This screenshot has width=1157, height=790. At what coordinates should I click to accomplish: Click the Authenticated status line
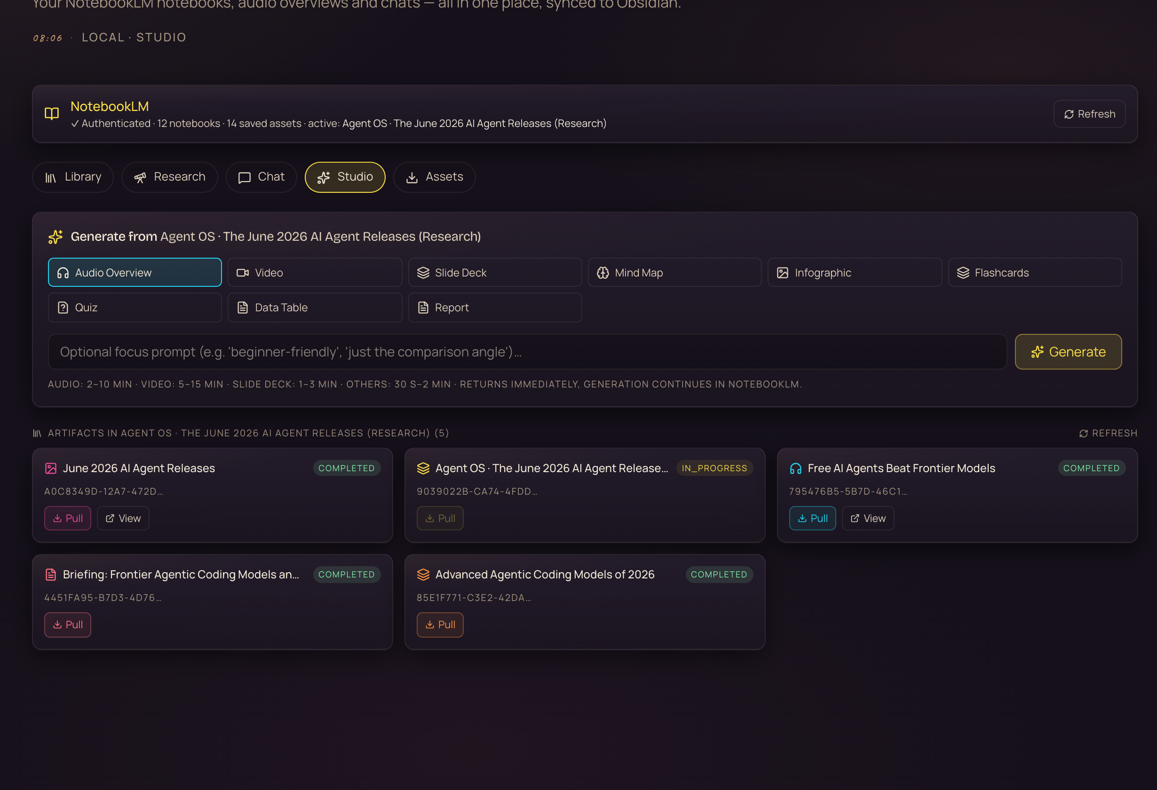(339, 124)
